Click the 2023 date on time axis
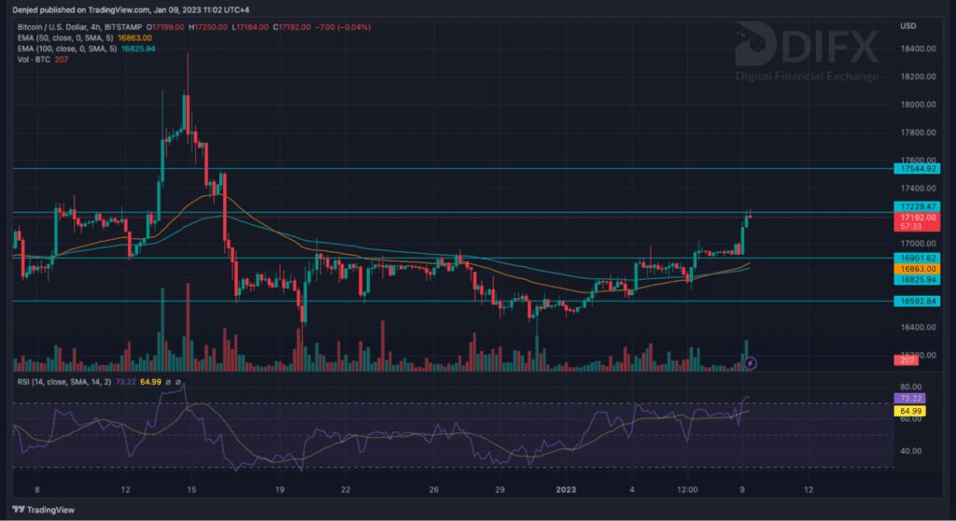This screenshot has height=521, width=956. click(567, 488)
